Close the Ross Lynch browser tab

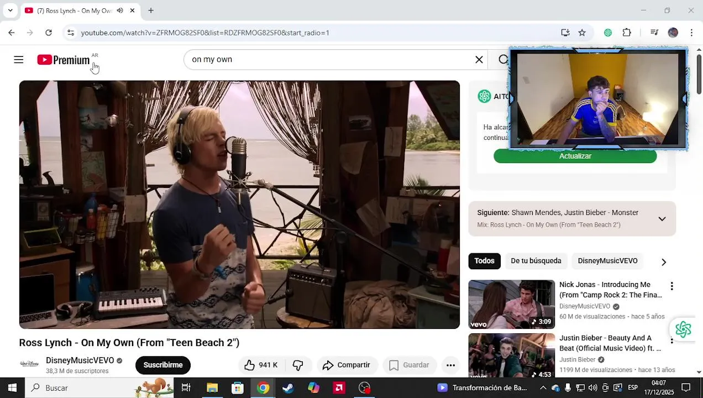click(132, 11)
